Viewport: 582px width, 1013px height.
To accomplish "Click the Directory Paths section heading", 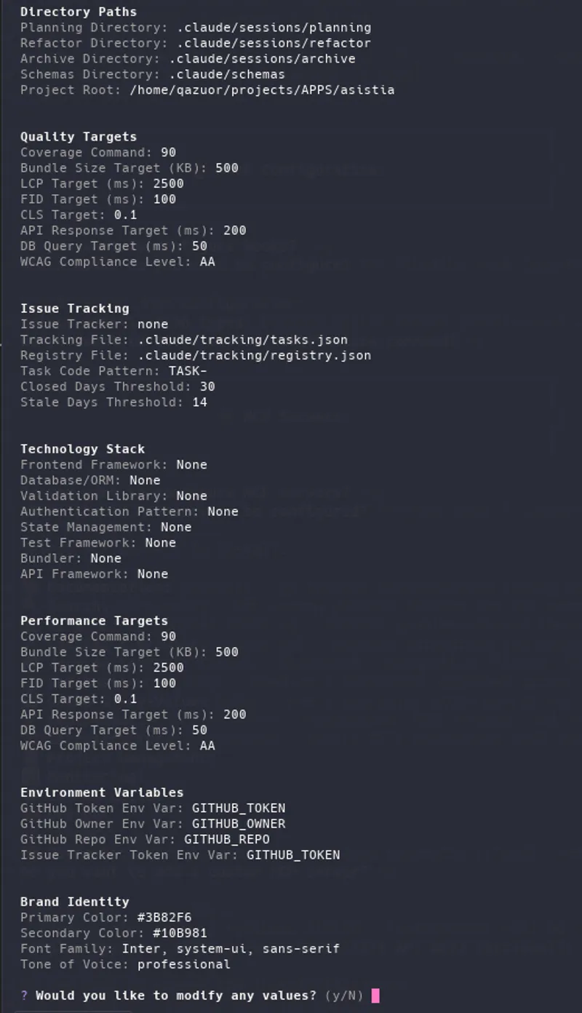I will [x=78, y=12].
